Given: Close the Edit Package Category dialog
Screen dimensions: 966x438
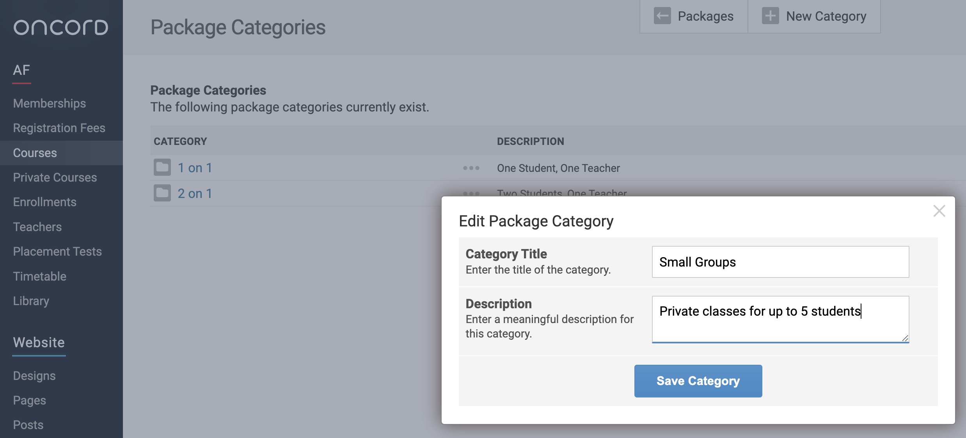Looking at the screenshot, I should (939, 211).
